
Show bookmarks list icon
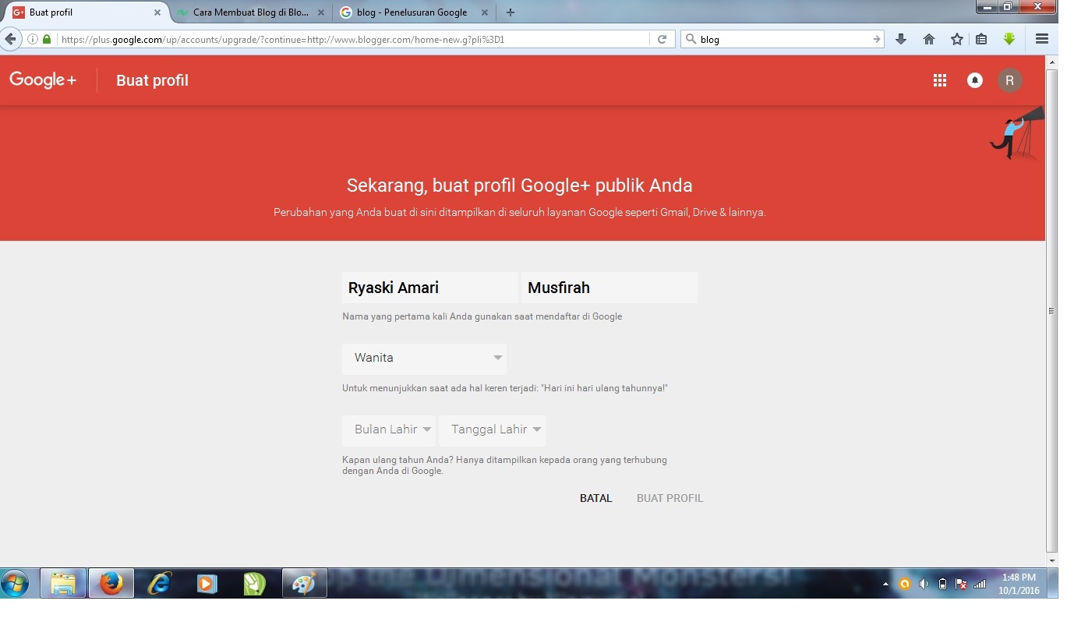click(981, 39)
